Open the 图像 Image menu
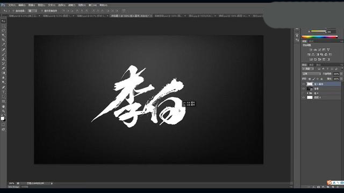Viewport: 344px width, 193px height. click(32, 5)
